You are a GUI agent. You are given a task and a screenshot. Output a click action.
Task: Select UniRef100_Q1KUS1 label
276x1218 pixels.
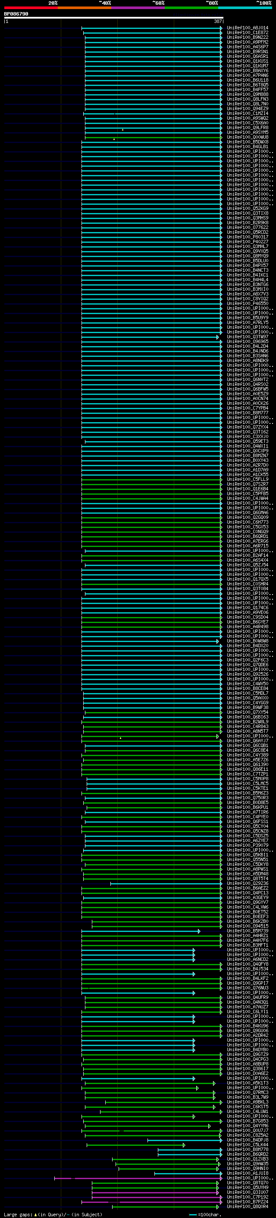[248, 61]
